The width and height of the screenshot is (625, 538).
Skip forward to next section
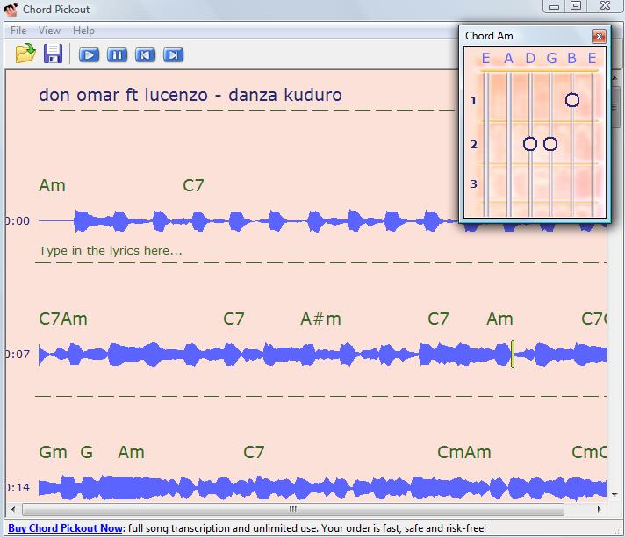(174, 54)
